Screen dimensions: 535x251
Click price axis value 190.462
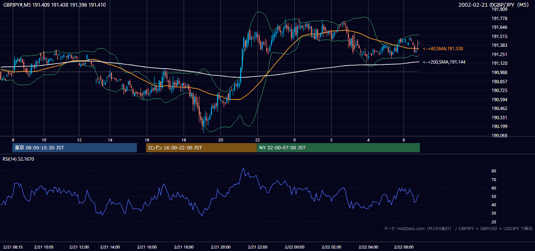tap(499, 108)
